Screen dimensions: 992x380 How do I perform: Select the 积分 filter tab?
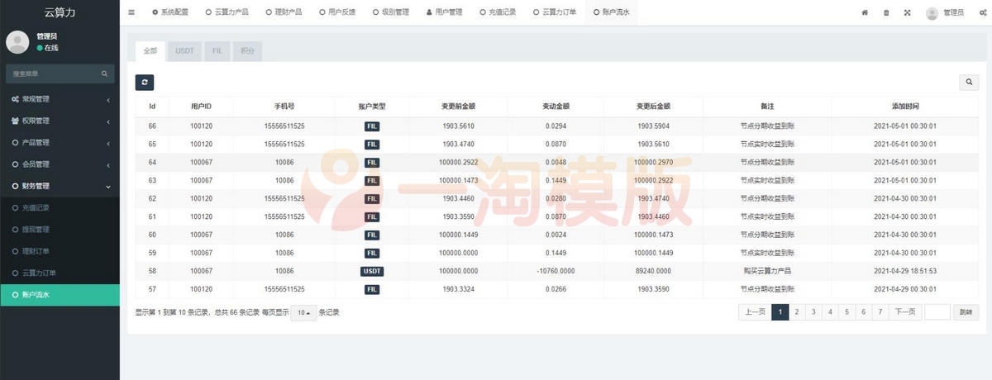tap(247, 50)
